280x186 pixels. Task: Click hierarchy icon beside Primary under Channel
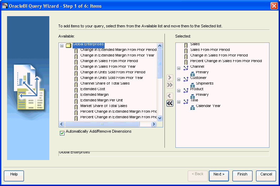point(192,74)
